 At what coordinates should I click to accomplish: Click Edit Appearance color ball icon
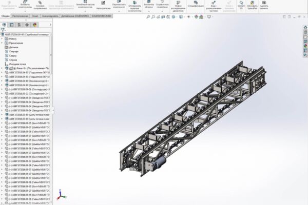click(x=196, y=17)
